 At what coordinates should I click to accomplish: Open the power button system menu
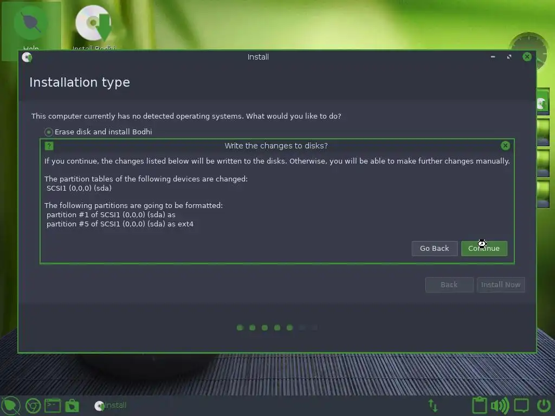[x=544, y=405]
